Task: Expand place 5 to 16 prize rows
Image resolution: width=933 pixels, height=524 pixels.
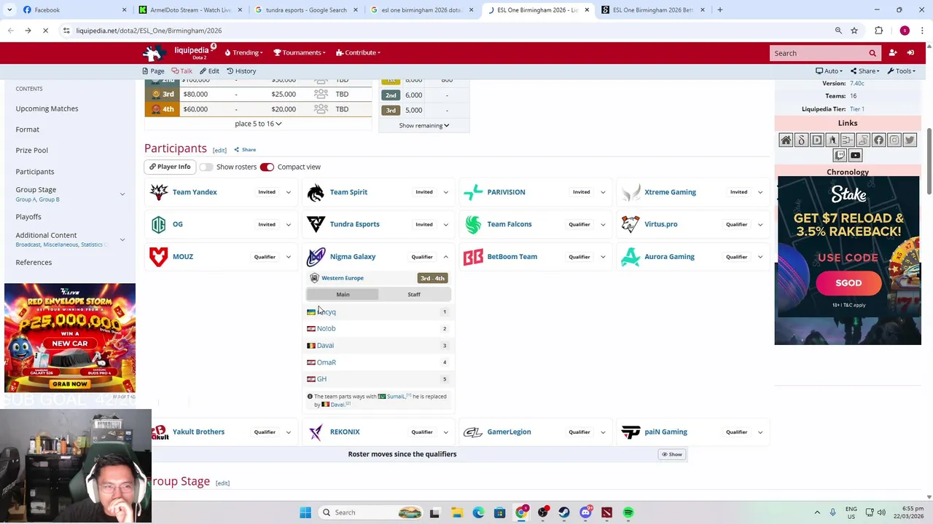Action: pos(258,124)
